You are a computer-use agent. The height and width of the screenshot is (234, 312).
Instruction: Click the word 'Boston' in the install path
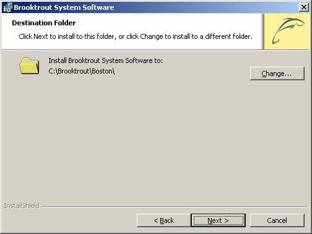[x=102, y=71]
